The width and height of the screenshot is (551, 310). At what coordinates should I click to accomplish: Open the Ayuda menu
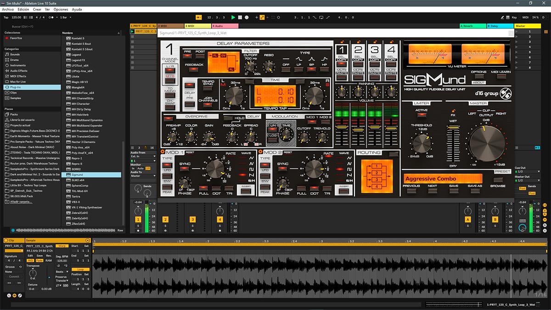[x=77, y=9]
